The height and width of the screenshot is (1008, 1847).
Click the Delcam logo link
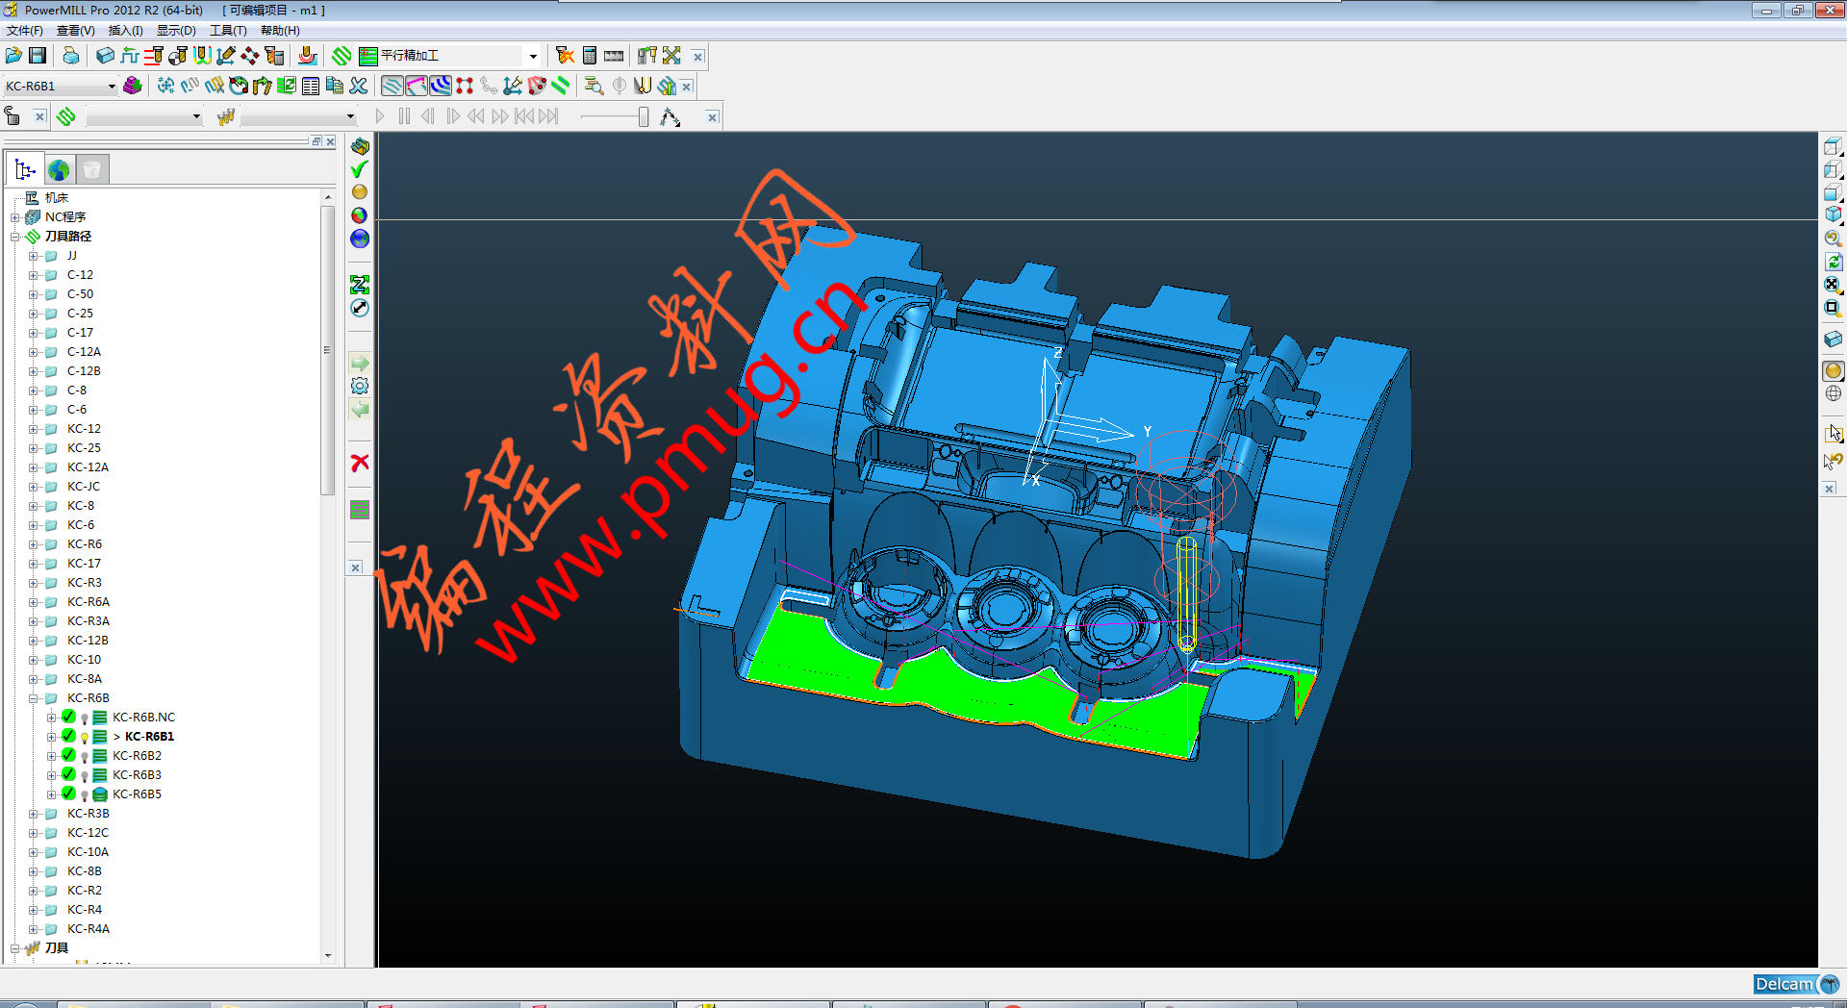click(1796, 984)
